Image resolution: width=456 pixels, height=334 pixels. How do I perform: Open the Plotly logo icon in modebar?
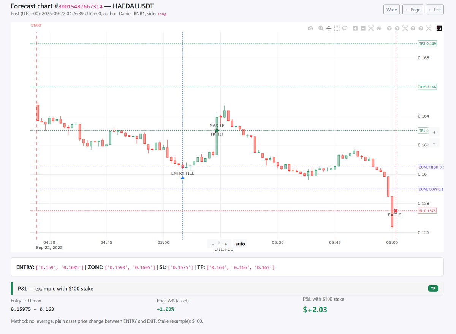point(439,29)
